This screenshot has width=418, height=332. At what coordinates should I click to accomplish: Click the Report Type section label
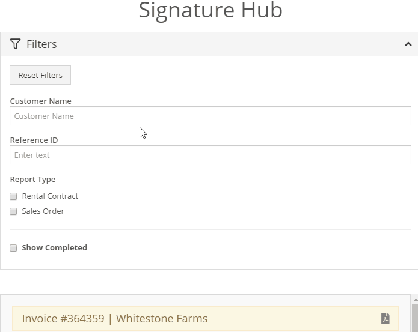click(32, 179)
